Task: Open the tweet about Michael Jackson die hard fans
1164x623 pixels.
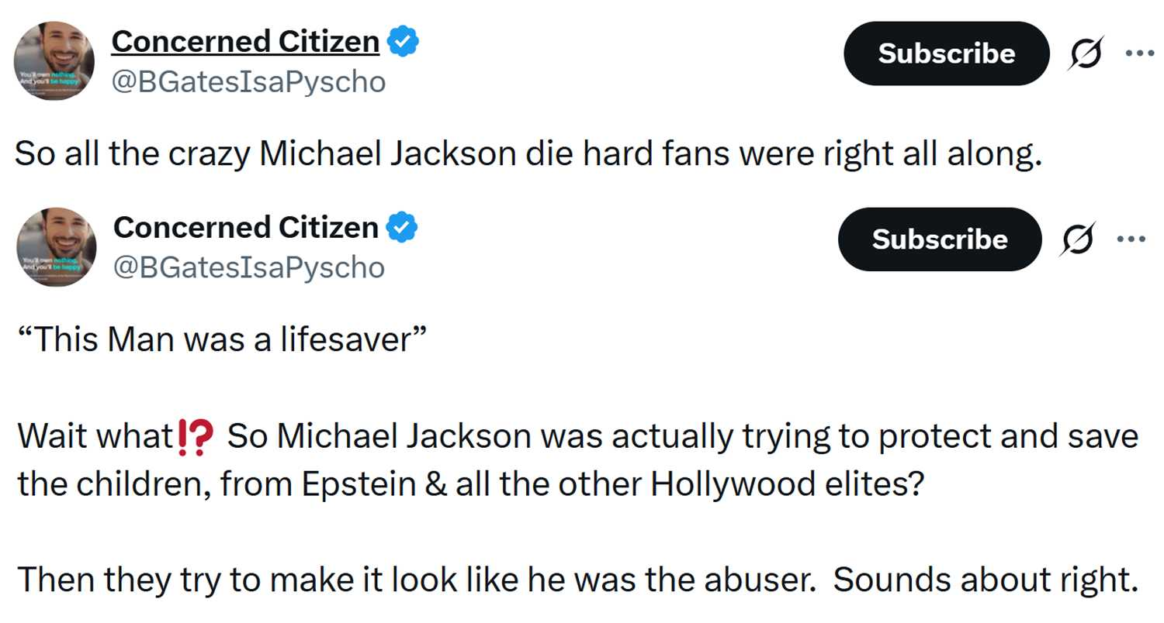Action: pos(528,154)
